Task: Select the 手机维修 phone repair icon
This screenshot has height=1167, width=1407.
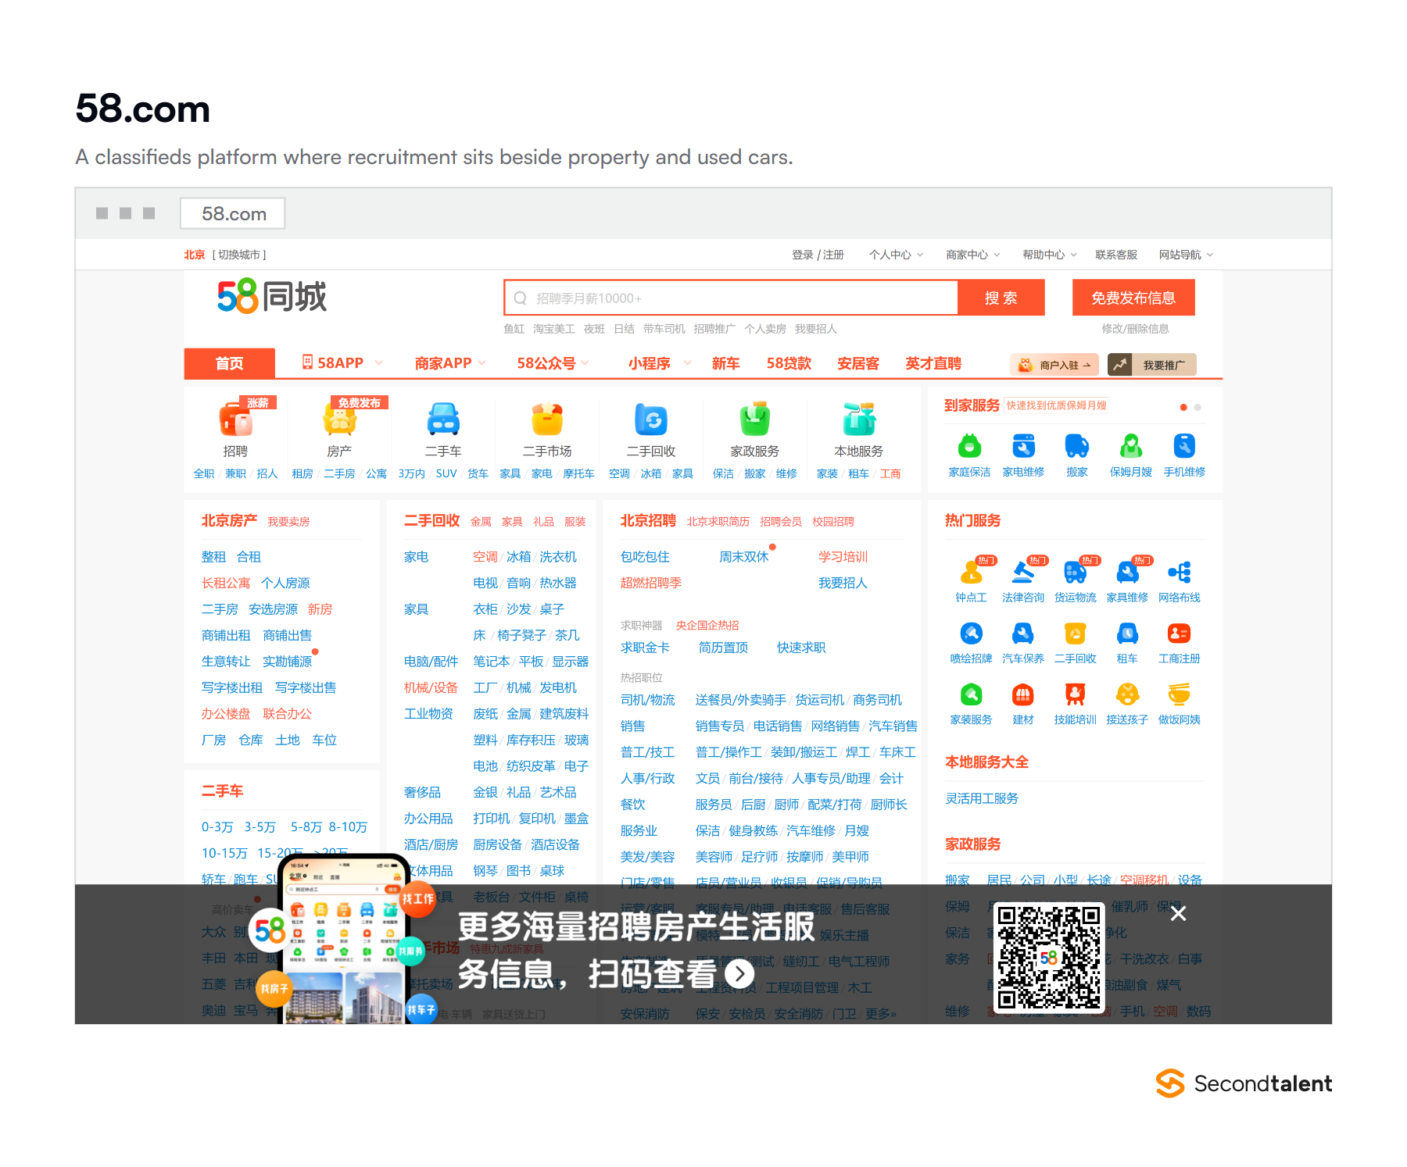Action: coord(1184,447)
